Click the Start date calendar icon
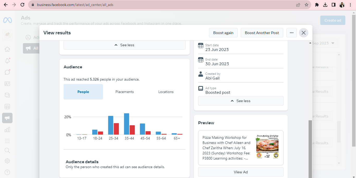The height and width of the screenshot is (178, 356). coord(201,45)
